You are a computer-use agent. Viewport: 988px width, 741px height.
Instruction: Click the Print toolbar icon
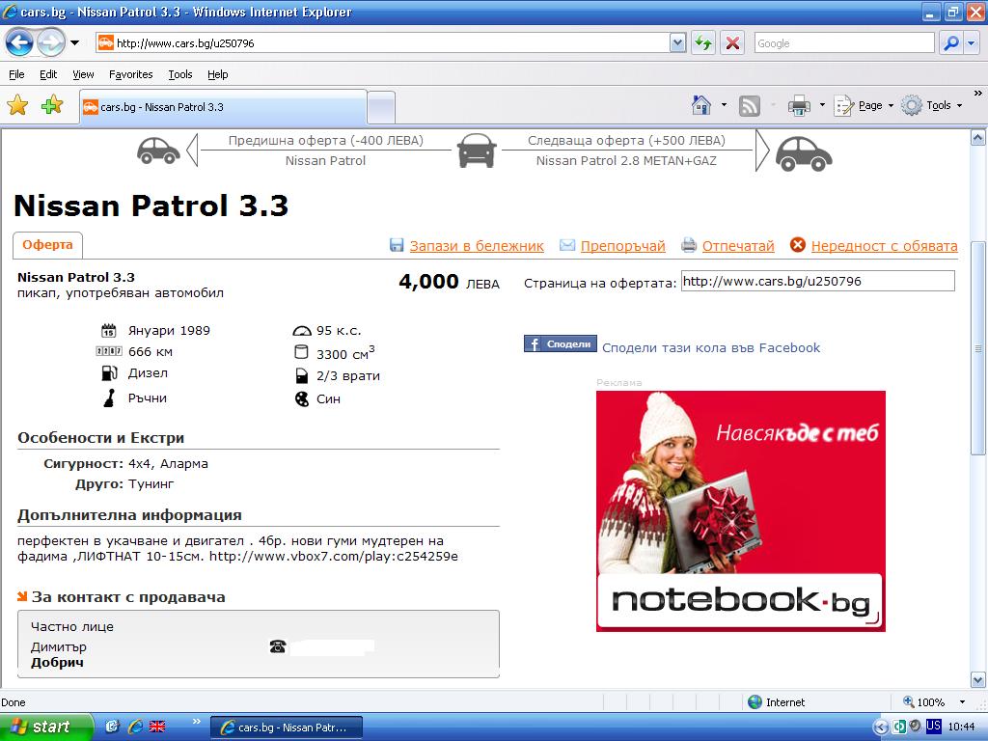point(799,105)
